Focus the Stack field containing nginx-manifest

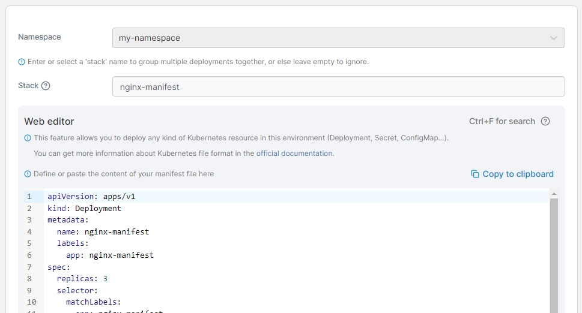338,86
